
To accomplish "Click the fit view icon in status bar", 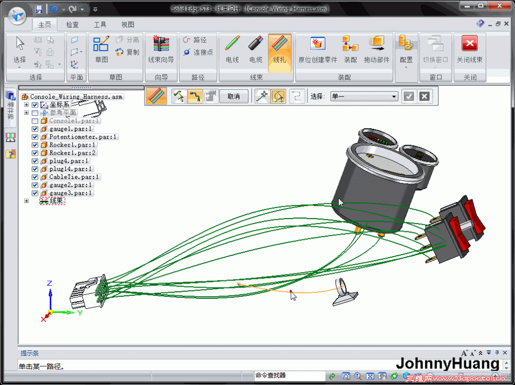I will (x=370, y=377).
